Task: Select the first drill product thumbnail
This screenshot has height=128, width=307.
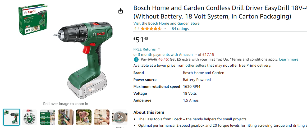Action: click(x=11, y=117)
